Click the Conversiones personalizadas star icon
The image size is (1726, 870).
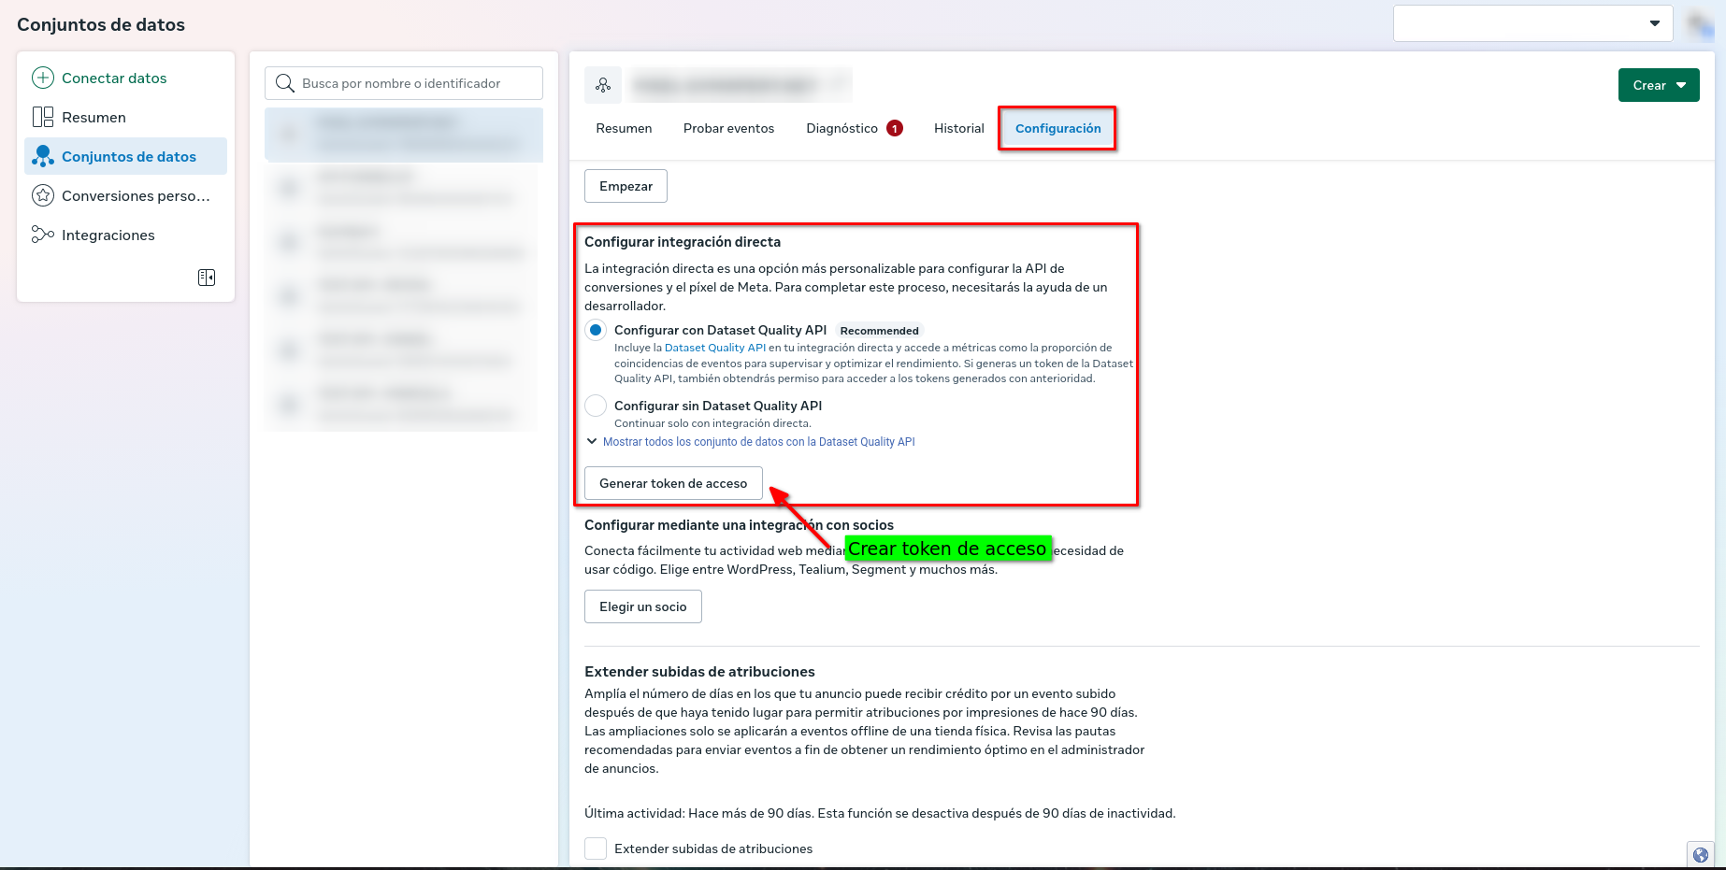click(43, 196)
